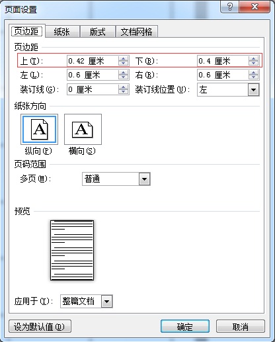
Task: Increase top margin with up arrow
Action: 124,58
